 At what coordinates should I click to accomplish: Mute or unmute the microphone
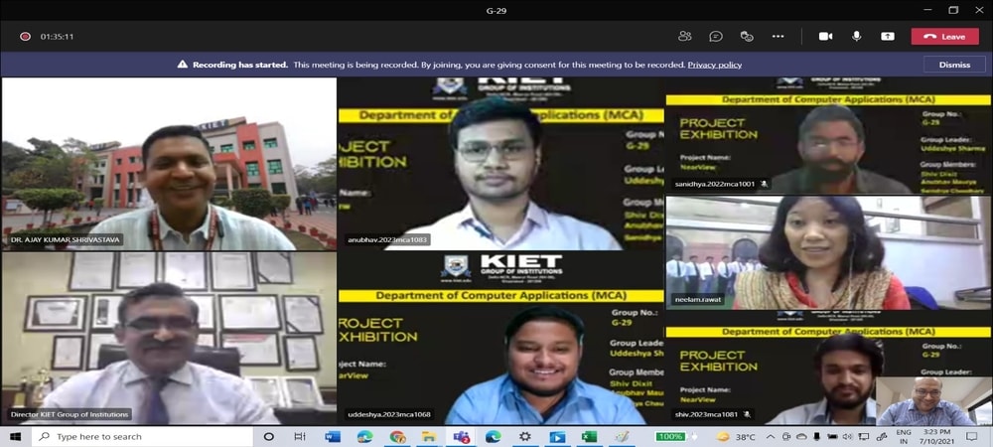pos(856,37)
